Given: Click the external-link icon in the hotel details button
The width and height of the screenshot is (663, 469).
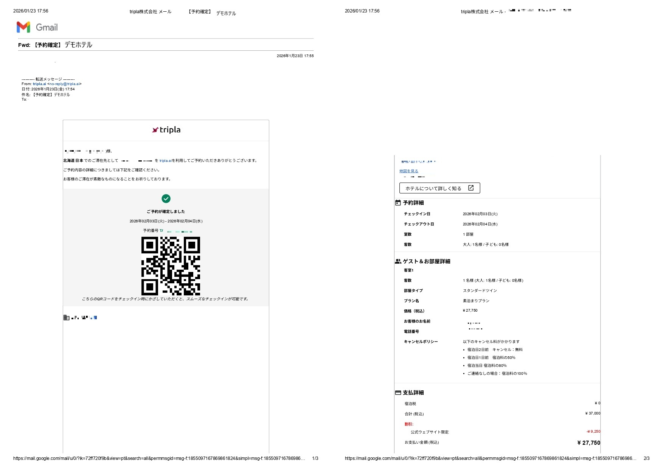Looking at the screenshot, I should click(471, 188).
